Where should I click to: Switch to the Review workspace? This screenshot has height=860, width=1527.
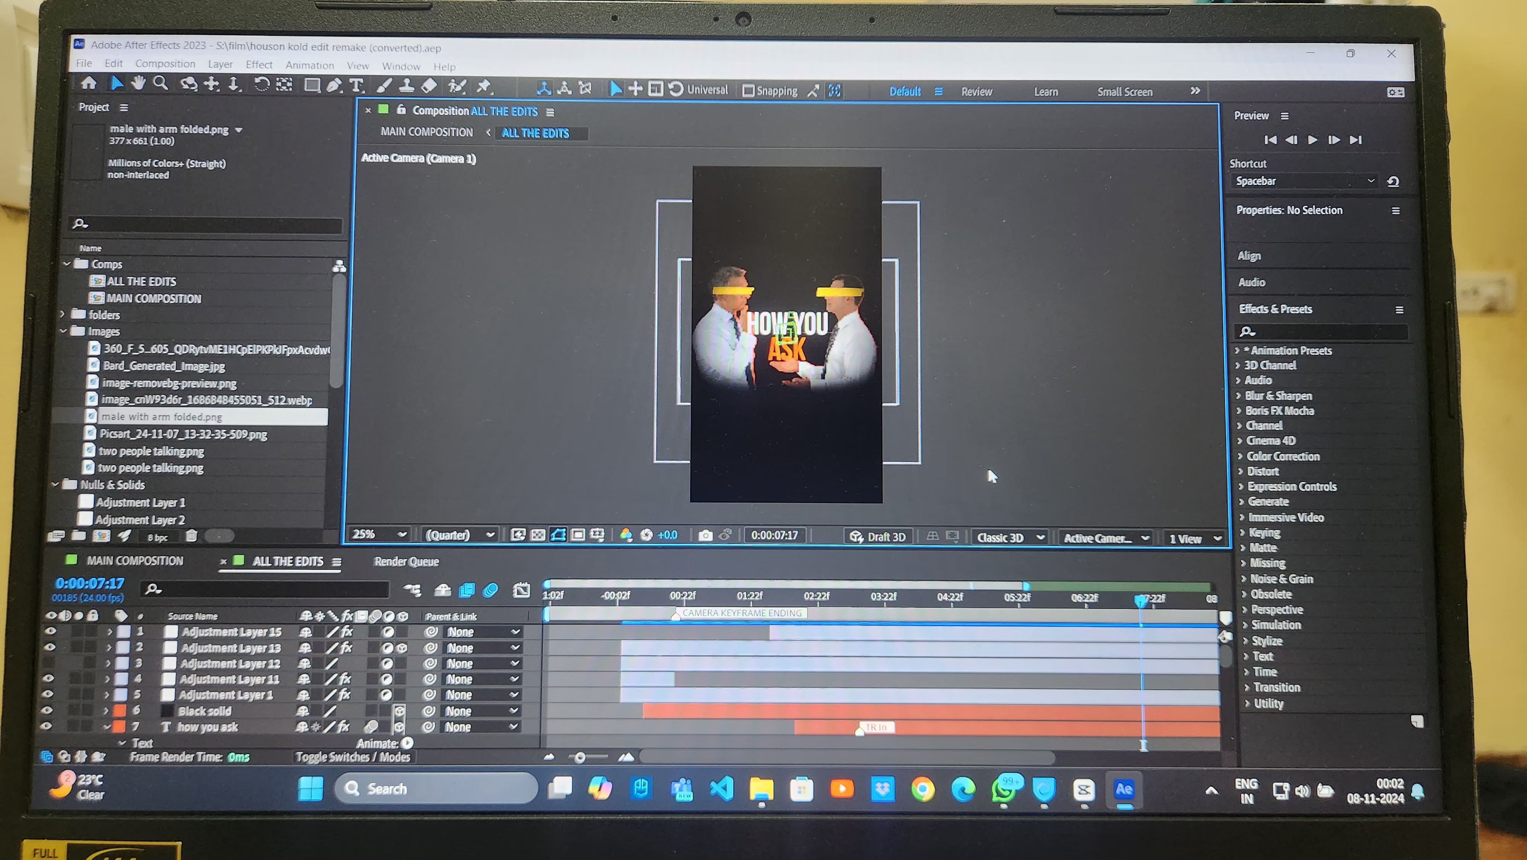pos(976,92)
